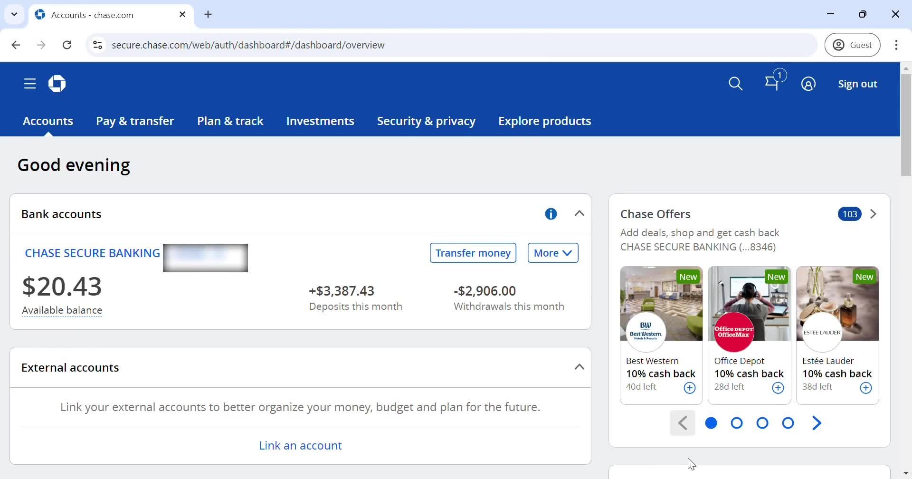Click the $20.43 balance amount
The width and height of the screenshot is (912, 479).
(62, 287)
